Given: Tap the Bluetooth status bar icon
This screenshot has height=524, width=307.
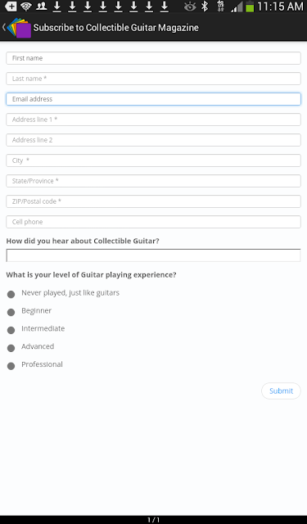Looking at the screenshot, I should [205, 7].
